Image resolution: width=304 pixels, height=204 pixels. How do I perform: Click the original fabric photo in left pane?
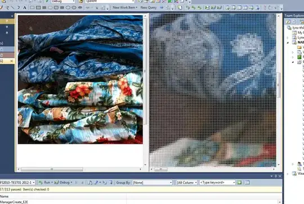click(81, 79)
